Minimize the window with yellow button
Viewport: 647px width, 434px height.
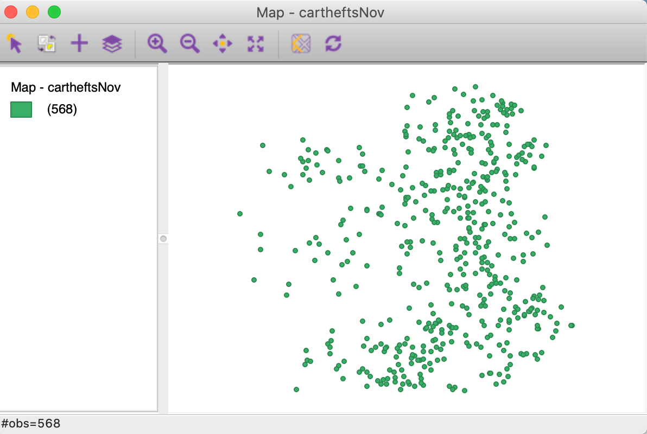click(33, 12)
